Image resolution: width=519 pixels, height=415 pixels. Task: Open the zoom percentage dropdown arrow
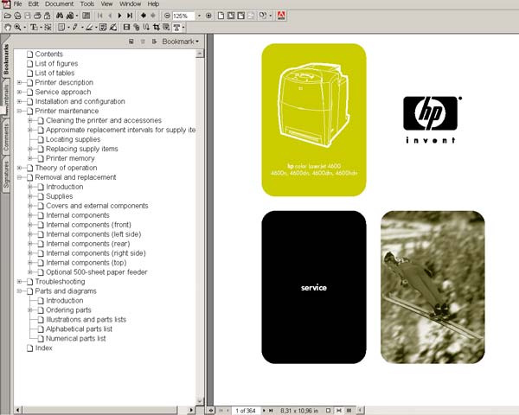click(199, 16)
